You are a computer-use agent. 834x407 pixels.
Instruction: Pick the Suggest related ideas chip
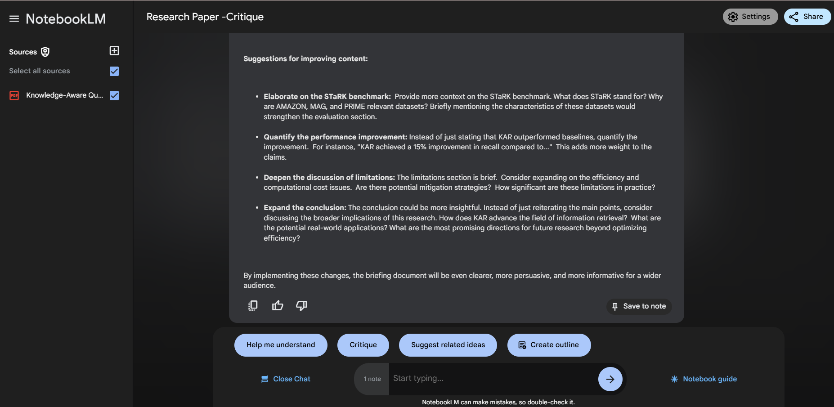tap(448, 345)
